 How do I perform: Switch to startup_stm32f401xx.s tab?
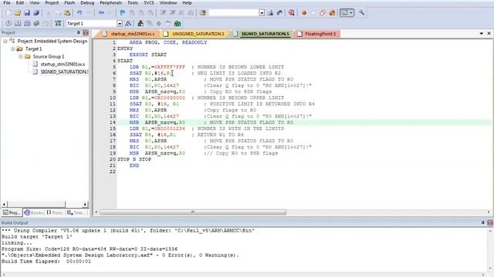point(129,34)
